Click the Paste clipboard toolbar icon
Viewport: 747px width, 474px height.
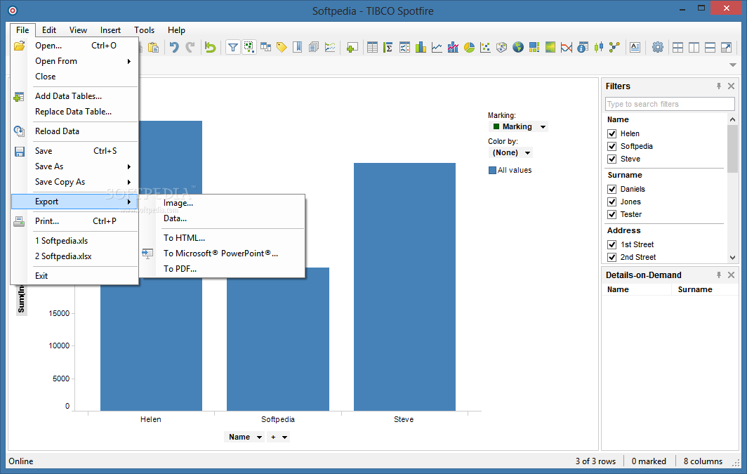click(153, 47)
